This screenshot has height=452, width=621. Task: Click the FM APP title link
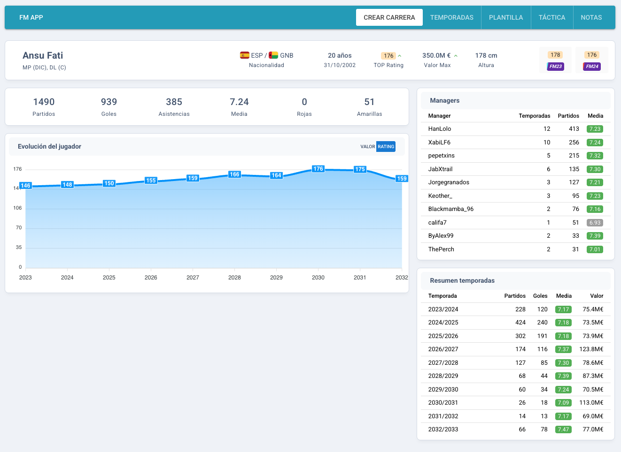click(31, 17)
